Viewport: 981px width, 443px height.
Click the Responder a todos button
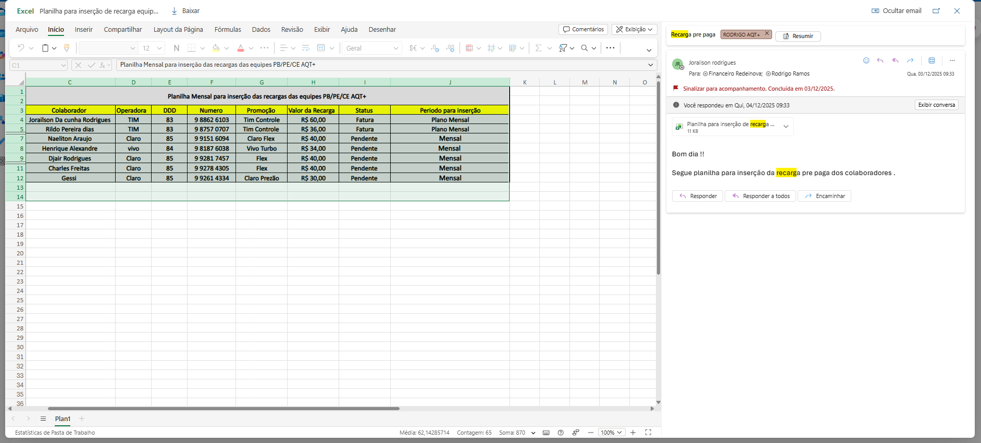pyautogui.click(x=761, y=196)
